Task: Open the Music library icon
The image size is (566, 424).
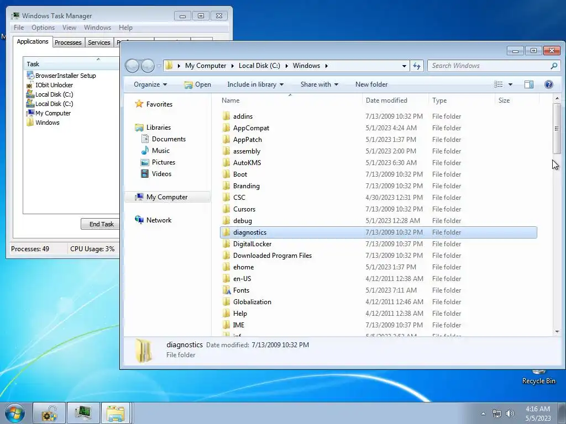Action: coord(145,150)
